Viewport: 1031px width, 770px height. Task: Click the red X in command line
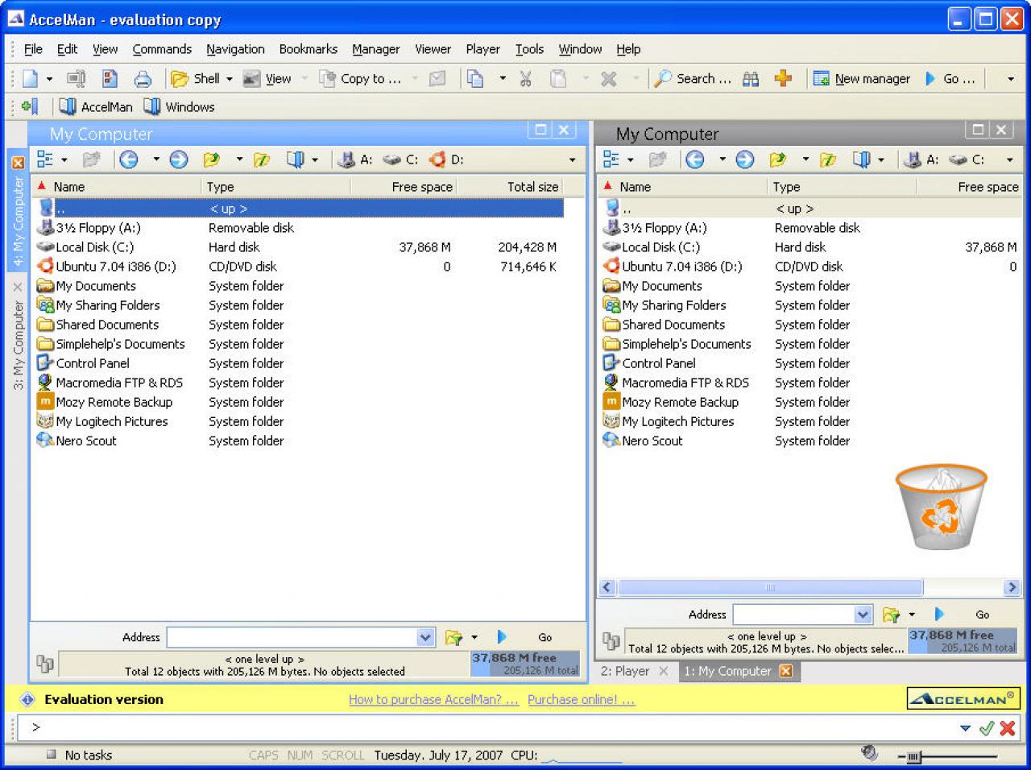click(x=1007, y=728)
